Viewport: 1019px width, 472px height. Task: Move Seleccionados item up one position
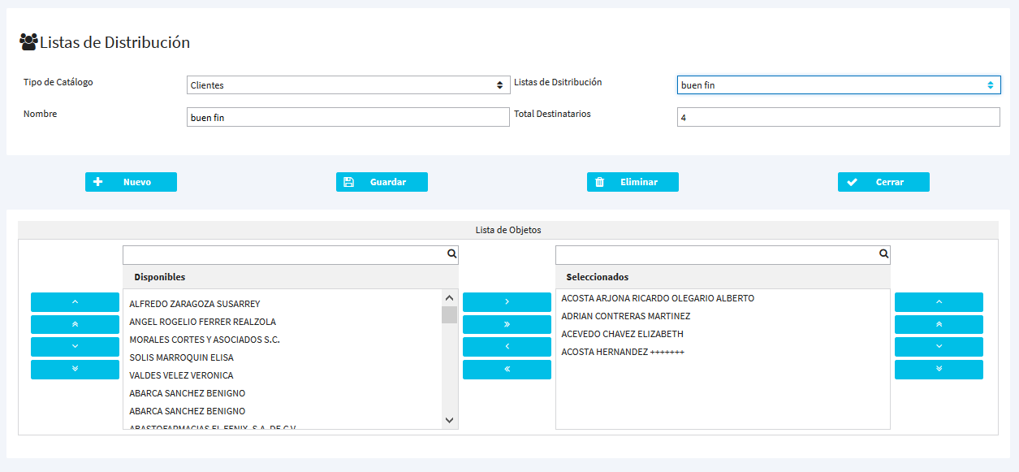point(939,302)
